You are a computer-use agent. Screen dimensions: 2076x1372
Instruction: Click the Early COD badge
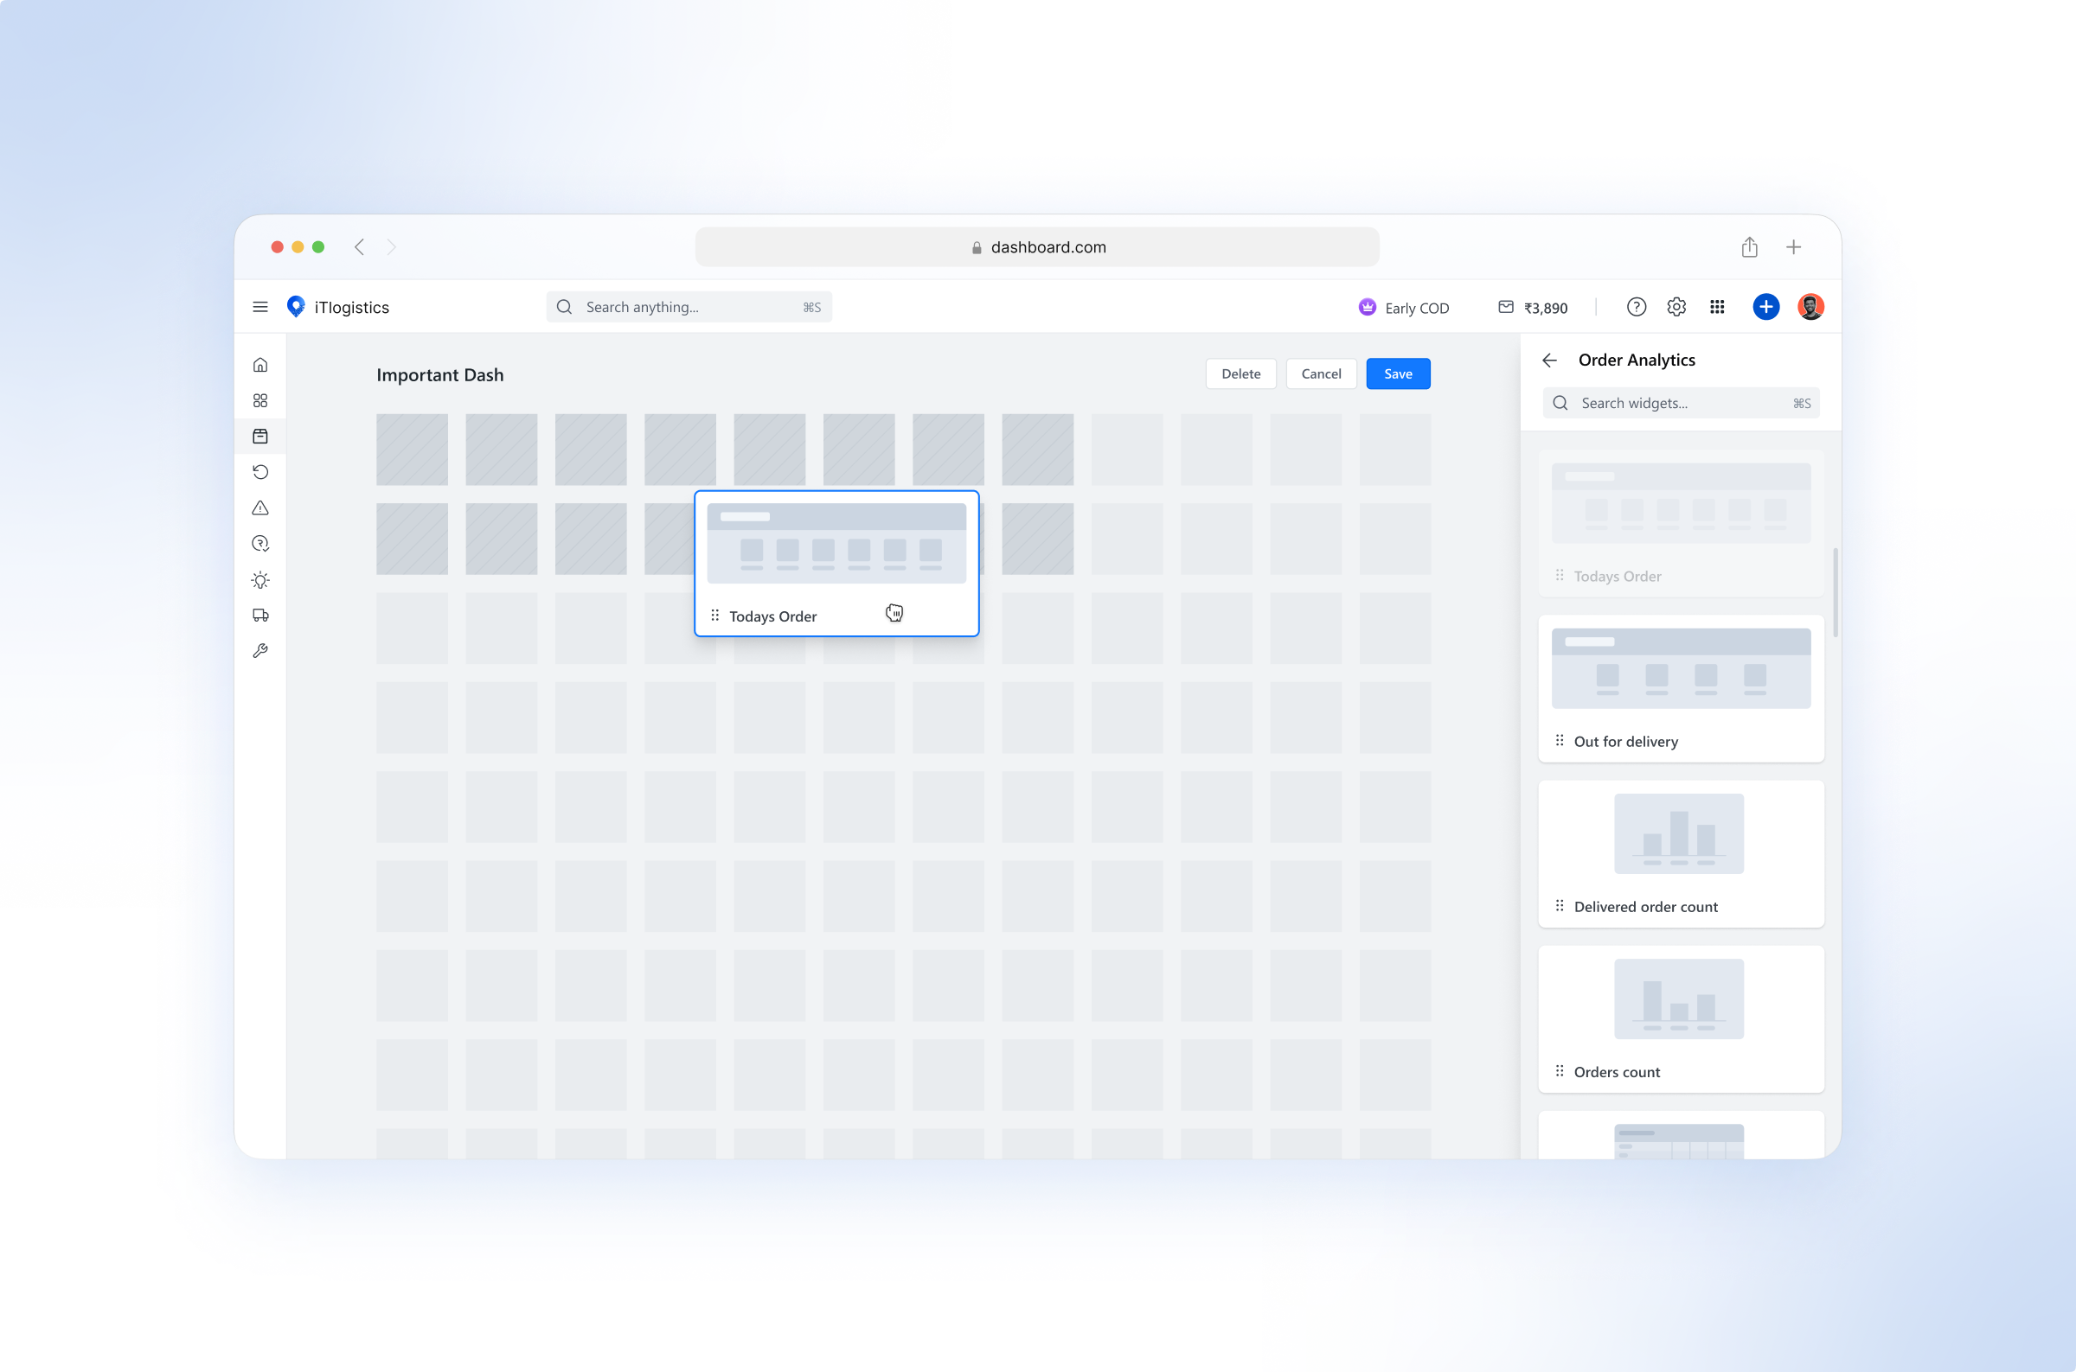tap(1404, 307)
